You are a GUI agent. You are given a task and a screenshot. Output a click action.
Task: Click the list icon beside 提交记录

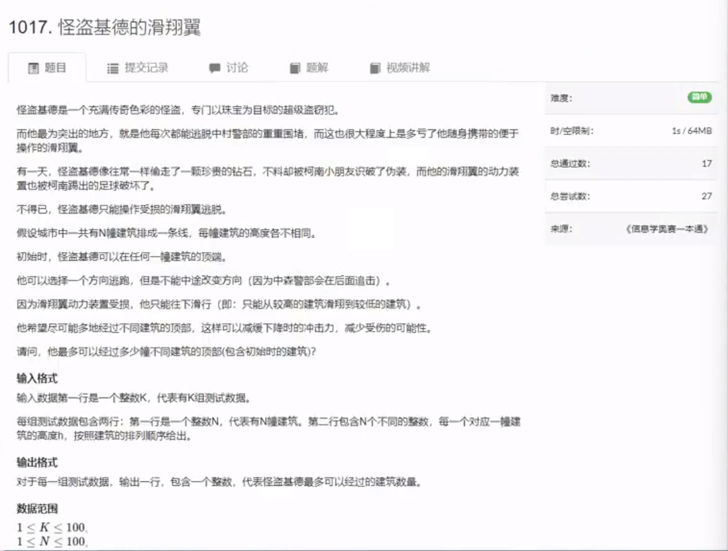(113, 69)
